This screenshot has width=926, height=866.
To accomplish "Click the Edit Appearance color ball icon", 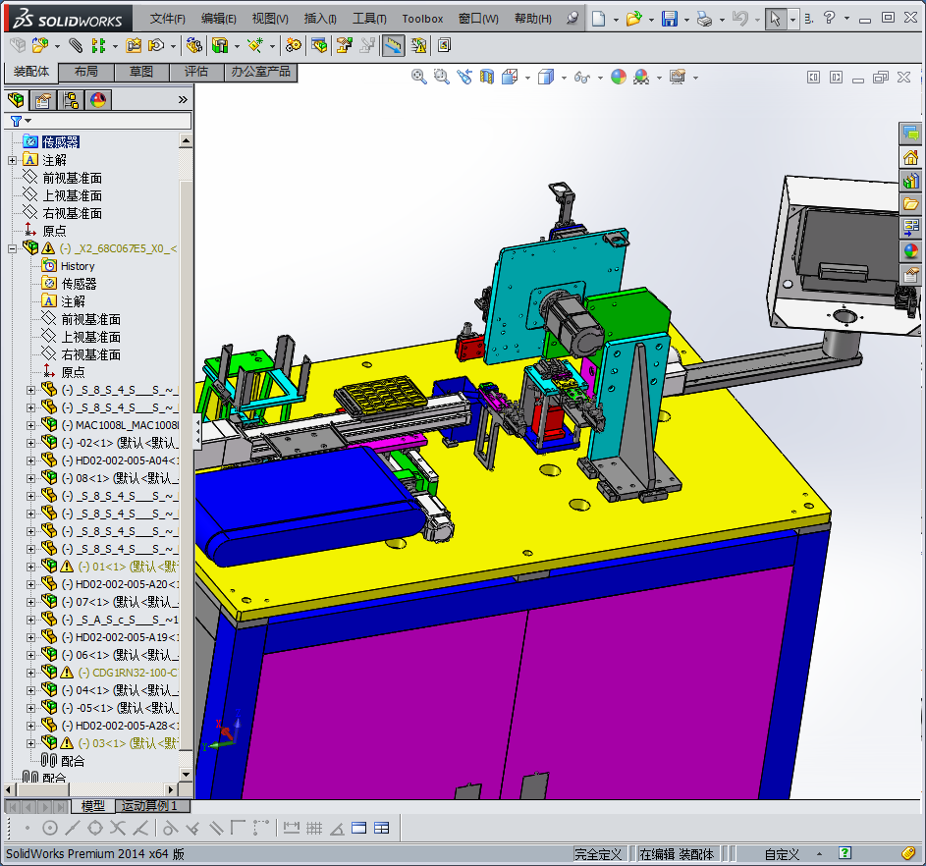I will click(619, 77).
